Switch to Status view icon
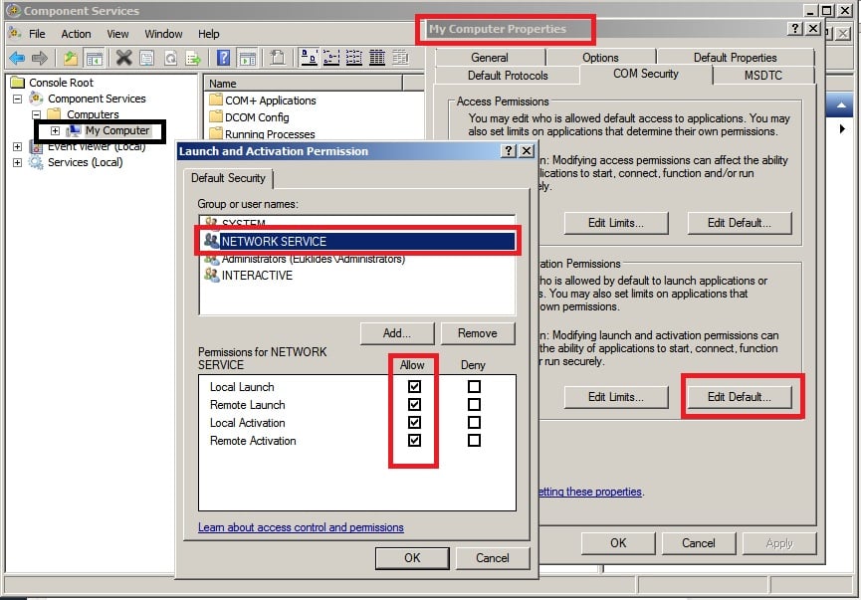 tap(400, 58)
